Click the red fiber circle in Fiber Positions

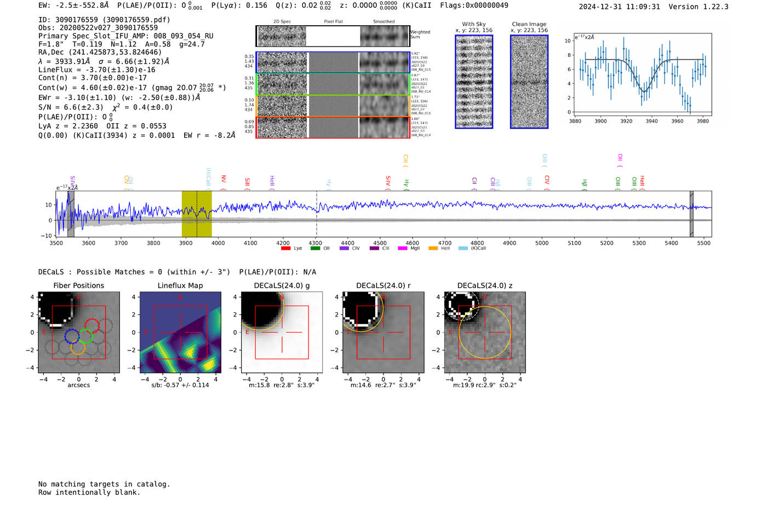pyautogui.click(x=92, y=325)
